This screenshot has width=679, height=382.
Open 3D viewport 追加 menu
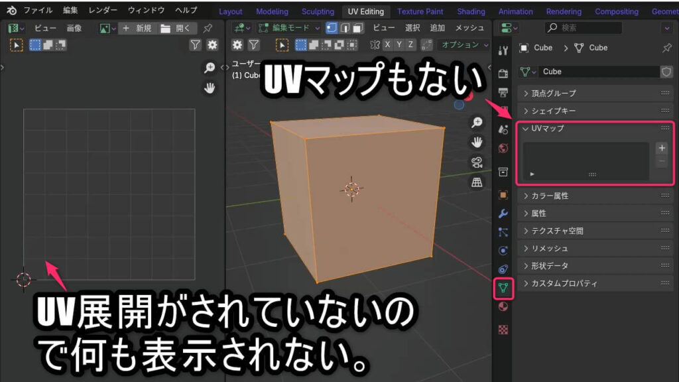(x=438, y=28)
